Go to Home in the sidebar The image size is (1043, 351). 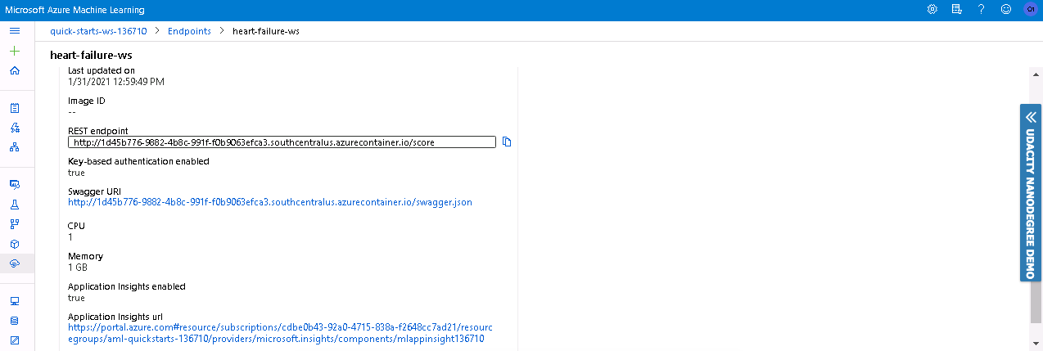(15, 70)
